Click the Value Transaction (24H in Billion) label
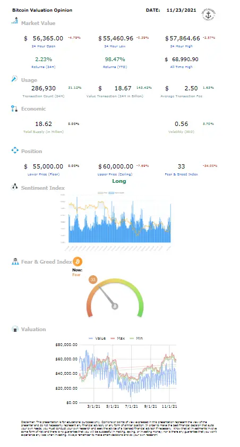This screenshot has height=447, width=240. pos(115,96)
